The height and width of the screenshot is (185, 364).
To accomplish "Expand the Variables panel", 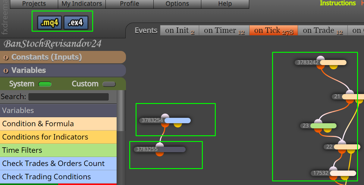I will point(63,71).
